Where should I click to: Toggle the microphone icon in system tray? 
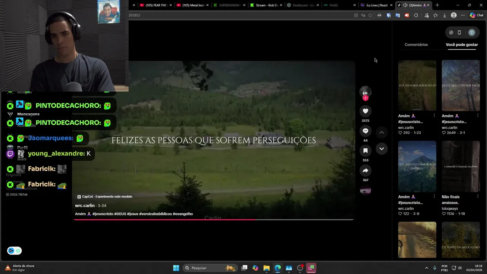(434, 268)
